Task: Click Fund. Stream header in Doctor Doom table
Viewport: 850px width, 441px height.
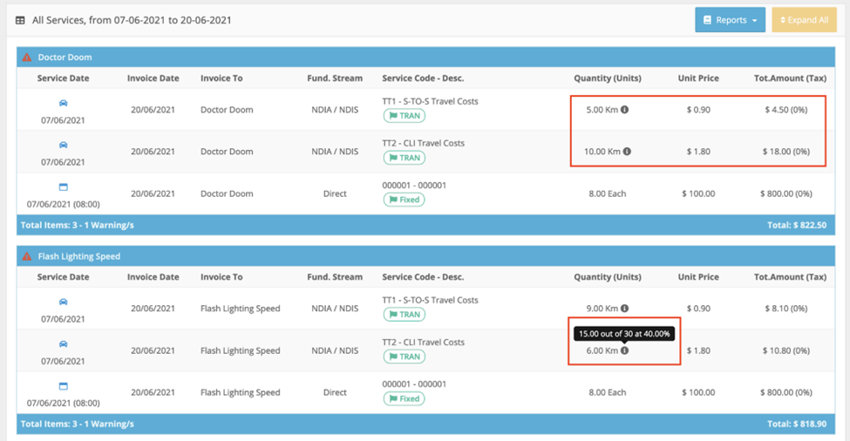Action: click(335, 78)
